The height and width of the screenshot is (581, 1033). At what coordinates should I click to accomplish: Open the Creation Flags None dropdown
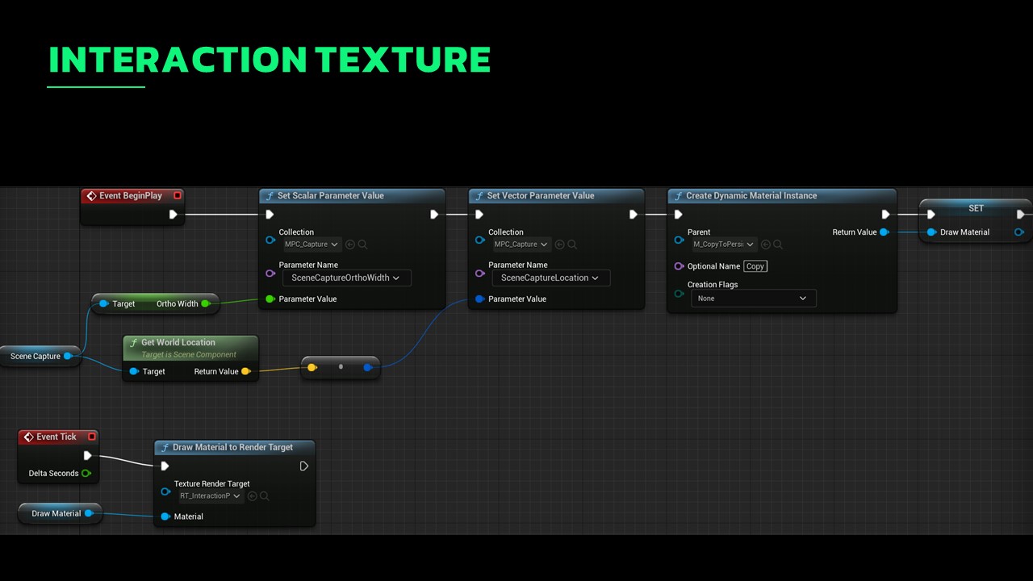(753, 299)
